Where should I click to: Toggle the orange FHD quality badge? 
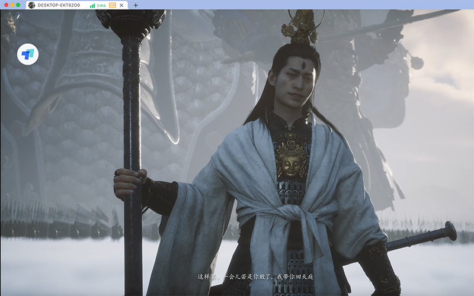[113, 5]
